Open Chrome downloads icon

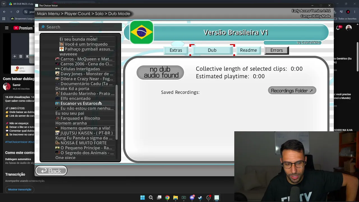(x=335, y=12)
